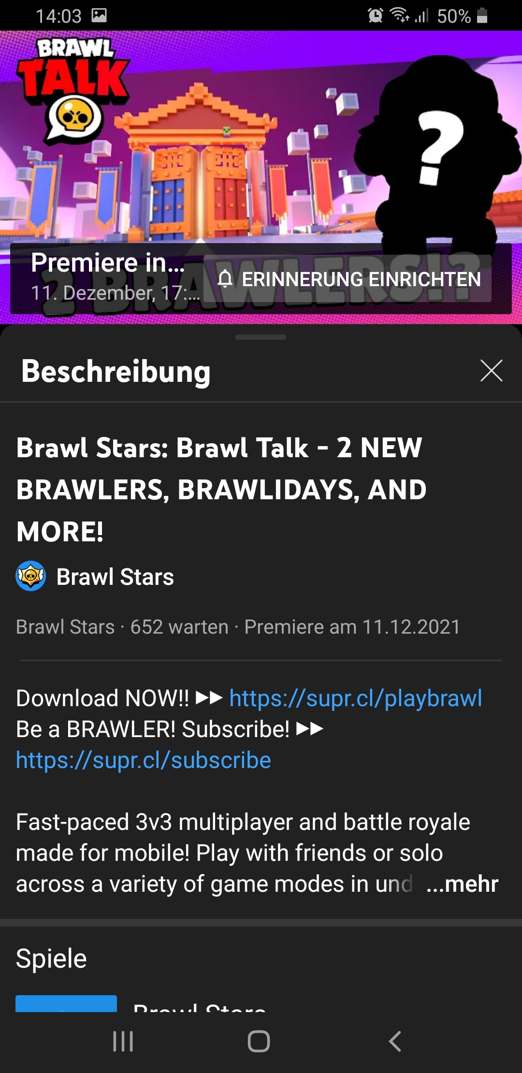Select the Spiele section heading
This screenshot has width=522, height=1073.
[51, 959]
